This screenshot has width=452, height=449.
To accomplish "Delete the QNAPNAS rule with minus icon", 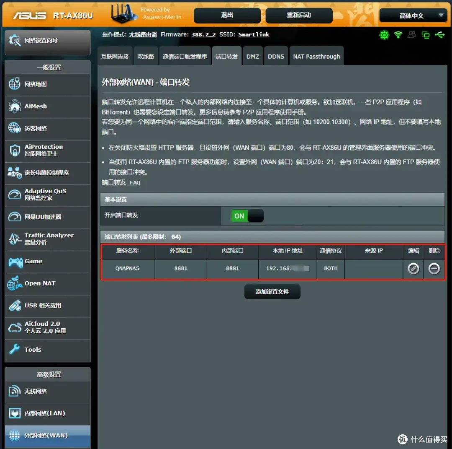I will (434, 269).
